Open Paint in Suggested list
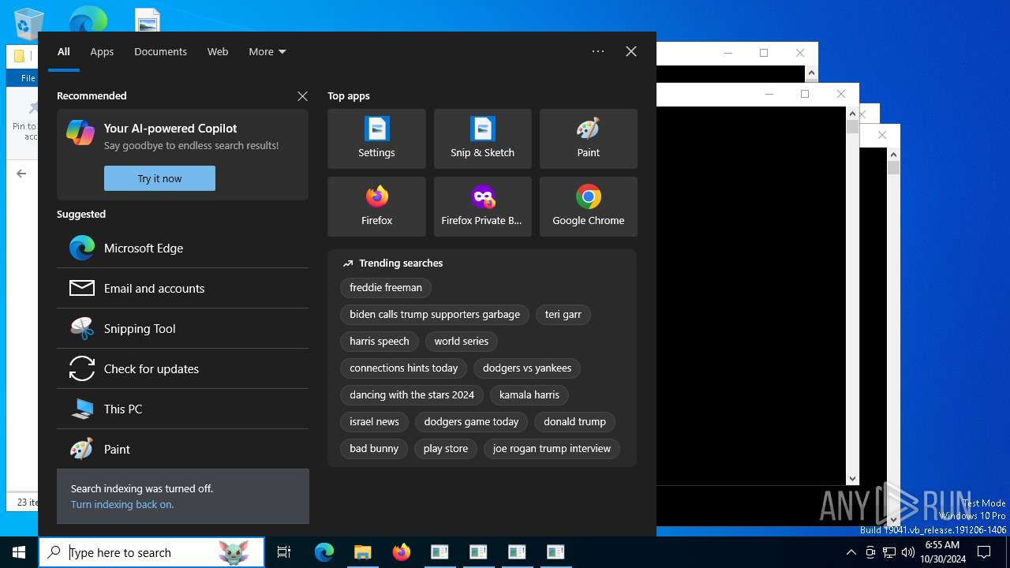 (x=182, y=449)
